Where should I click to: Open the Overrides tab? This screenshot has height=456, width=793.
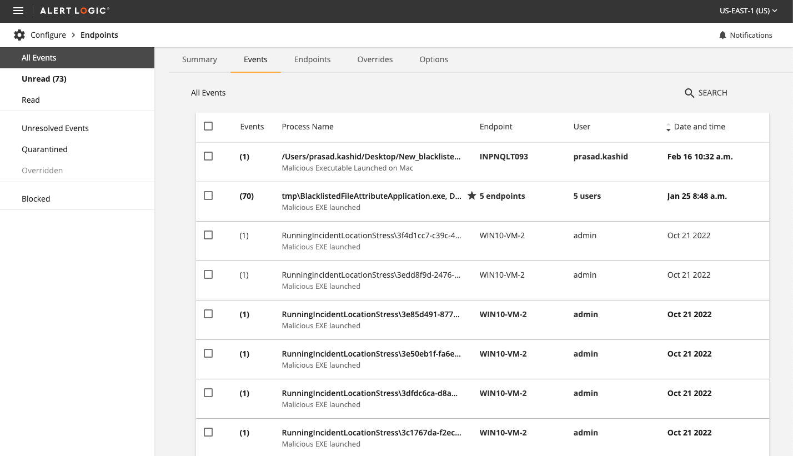(375, 59)
